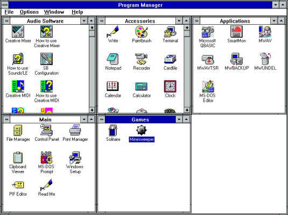The height and width of the screenshot is (215, 288).
Task: Open the Program Manager control-menu box
Action: pyautogui.click(x=5, y=5)
